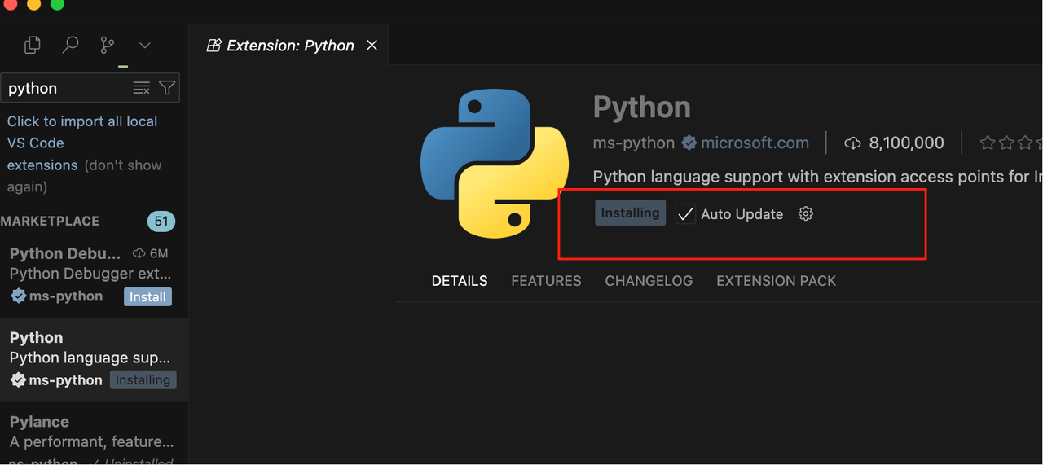Click the don't show again link

[85, 176]
